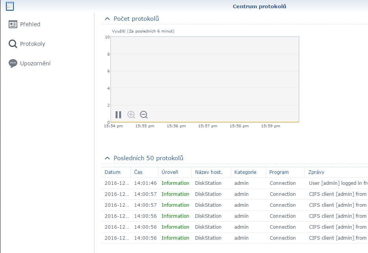Click the Zprávy column header

316,172
